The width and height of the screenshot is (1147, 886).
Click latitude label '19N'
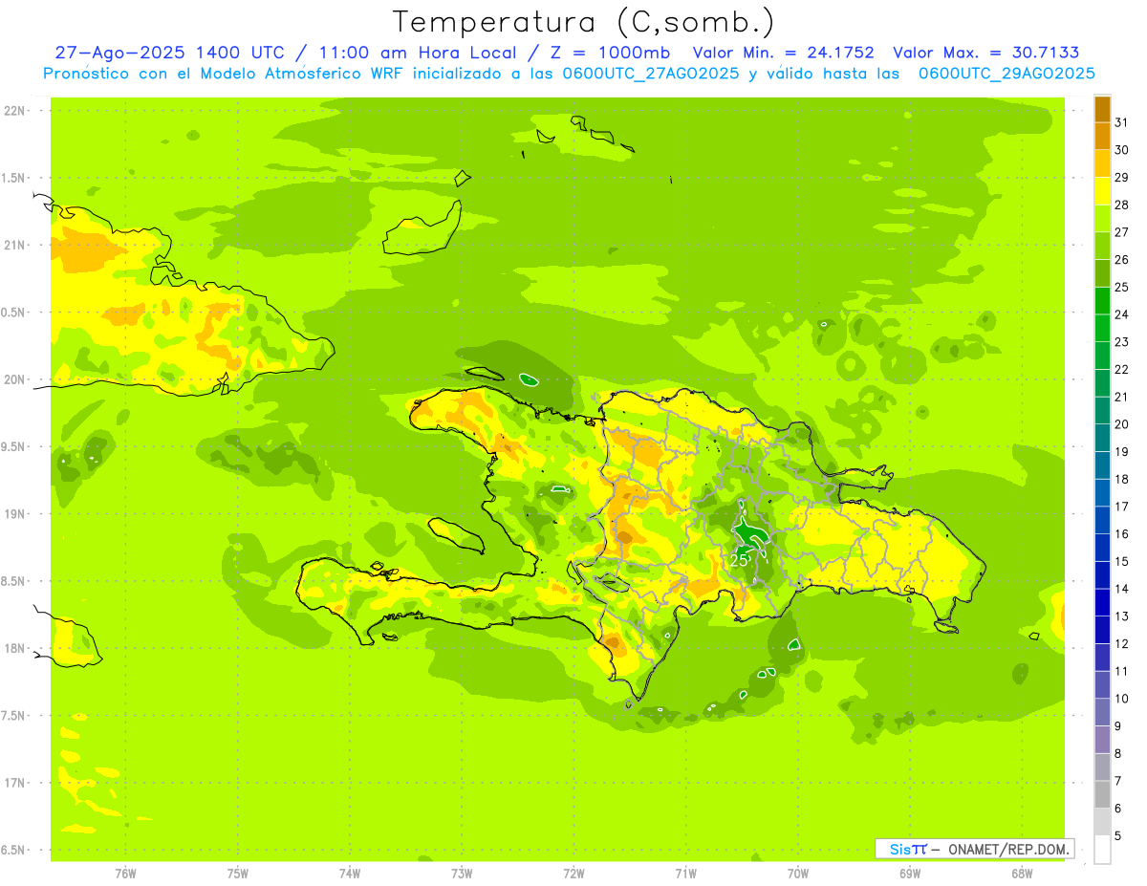14,514
